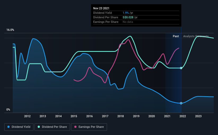Select the Dividend Yield data point marker
The height and width of the screenshot is (135, 218).
click(181, 103)
